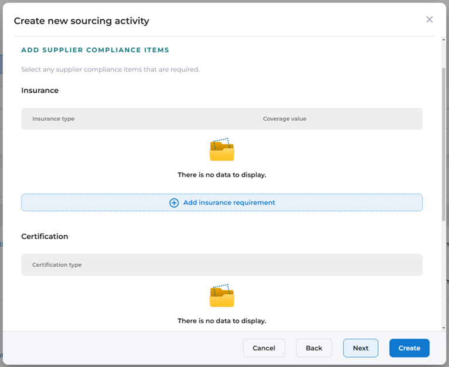Click the empty folder icon under Certification

click(222, 297)
